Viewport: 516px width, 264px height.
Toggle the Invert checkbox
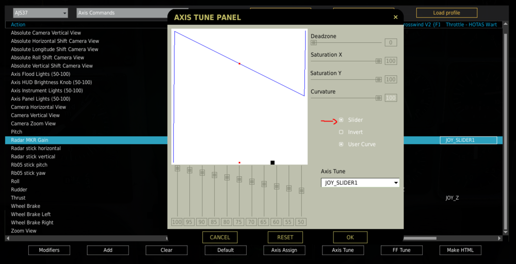point(341,132)
